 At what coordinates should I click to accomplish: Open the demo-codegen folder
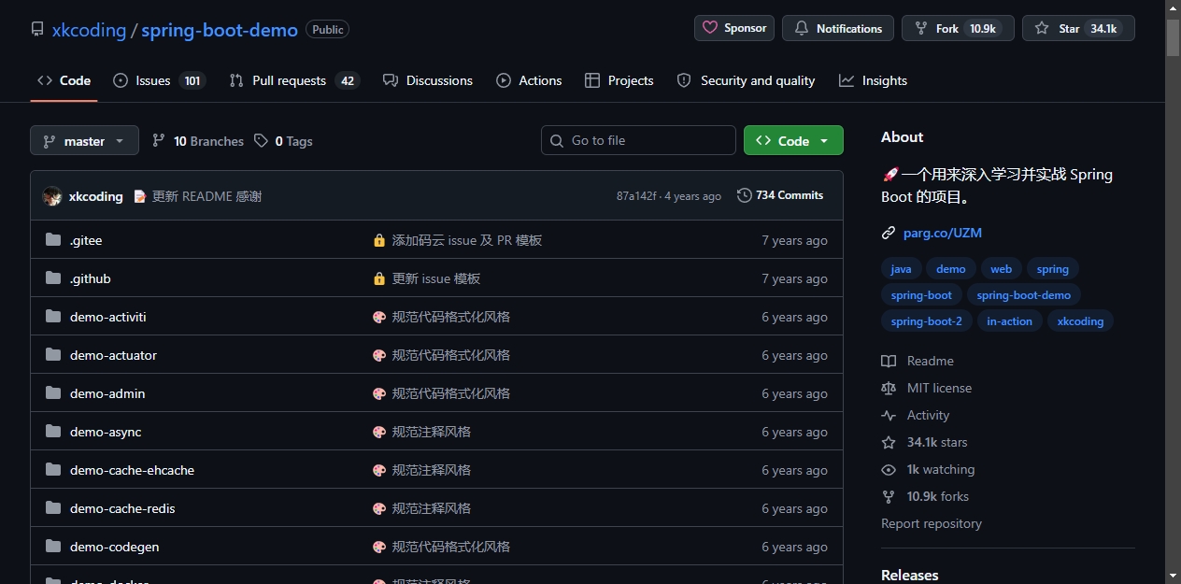click(x=115, y=547)
